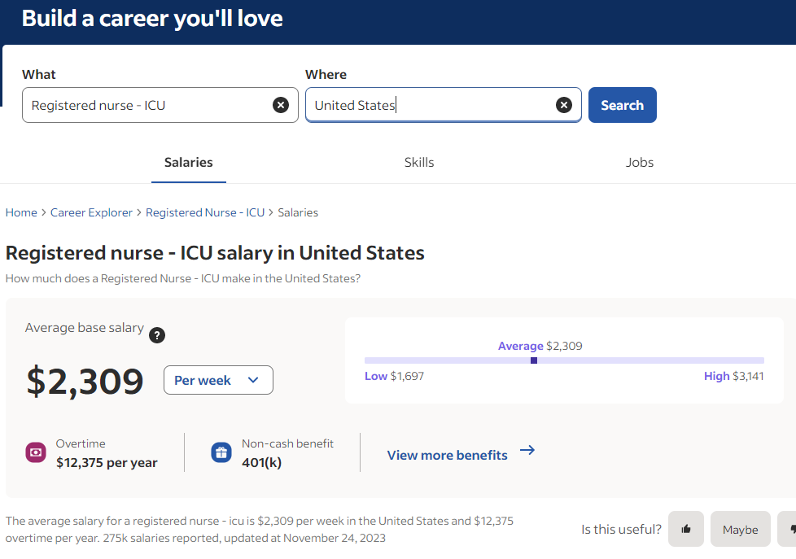Click the non-cash benefit gift icon

coord(221,452)
